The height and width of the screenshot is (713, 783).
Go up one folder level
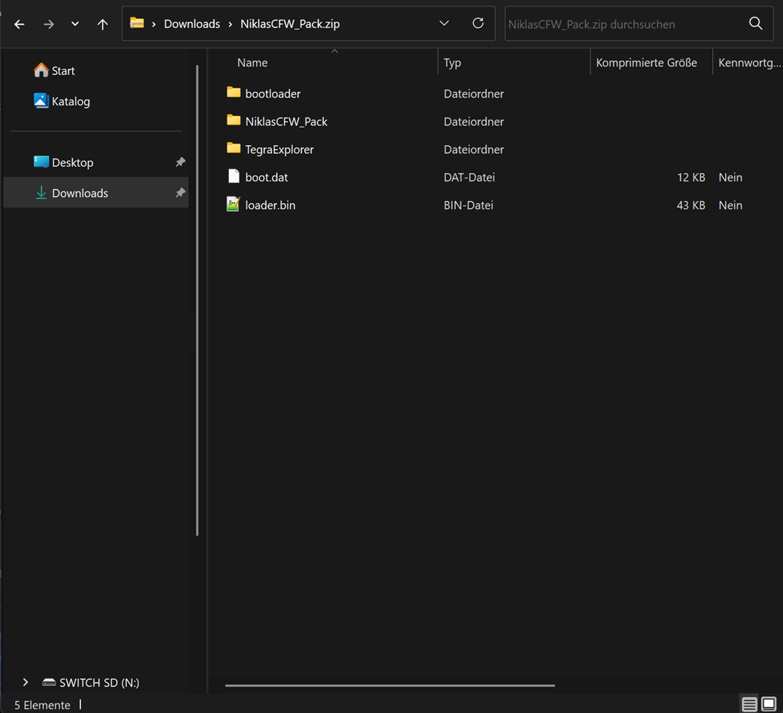[103, 24]
